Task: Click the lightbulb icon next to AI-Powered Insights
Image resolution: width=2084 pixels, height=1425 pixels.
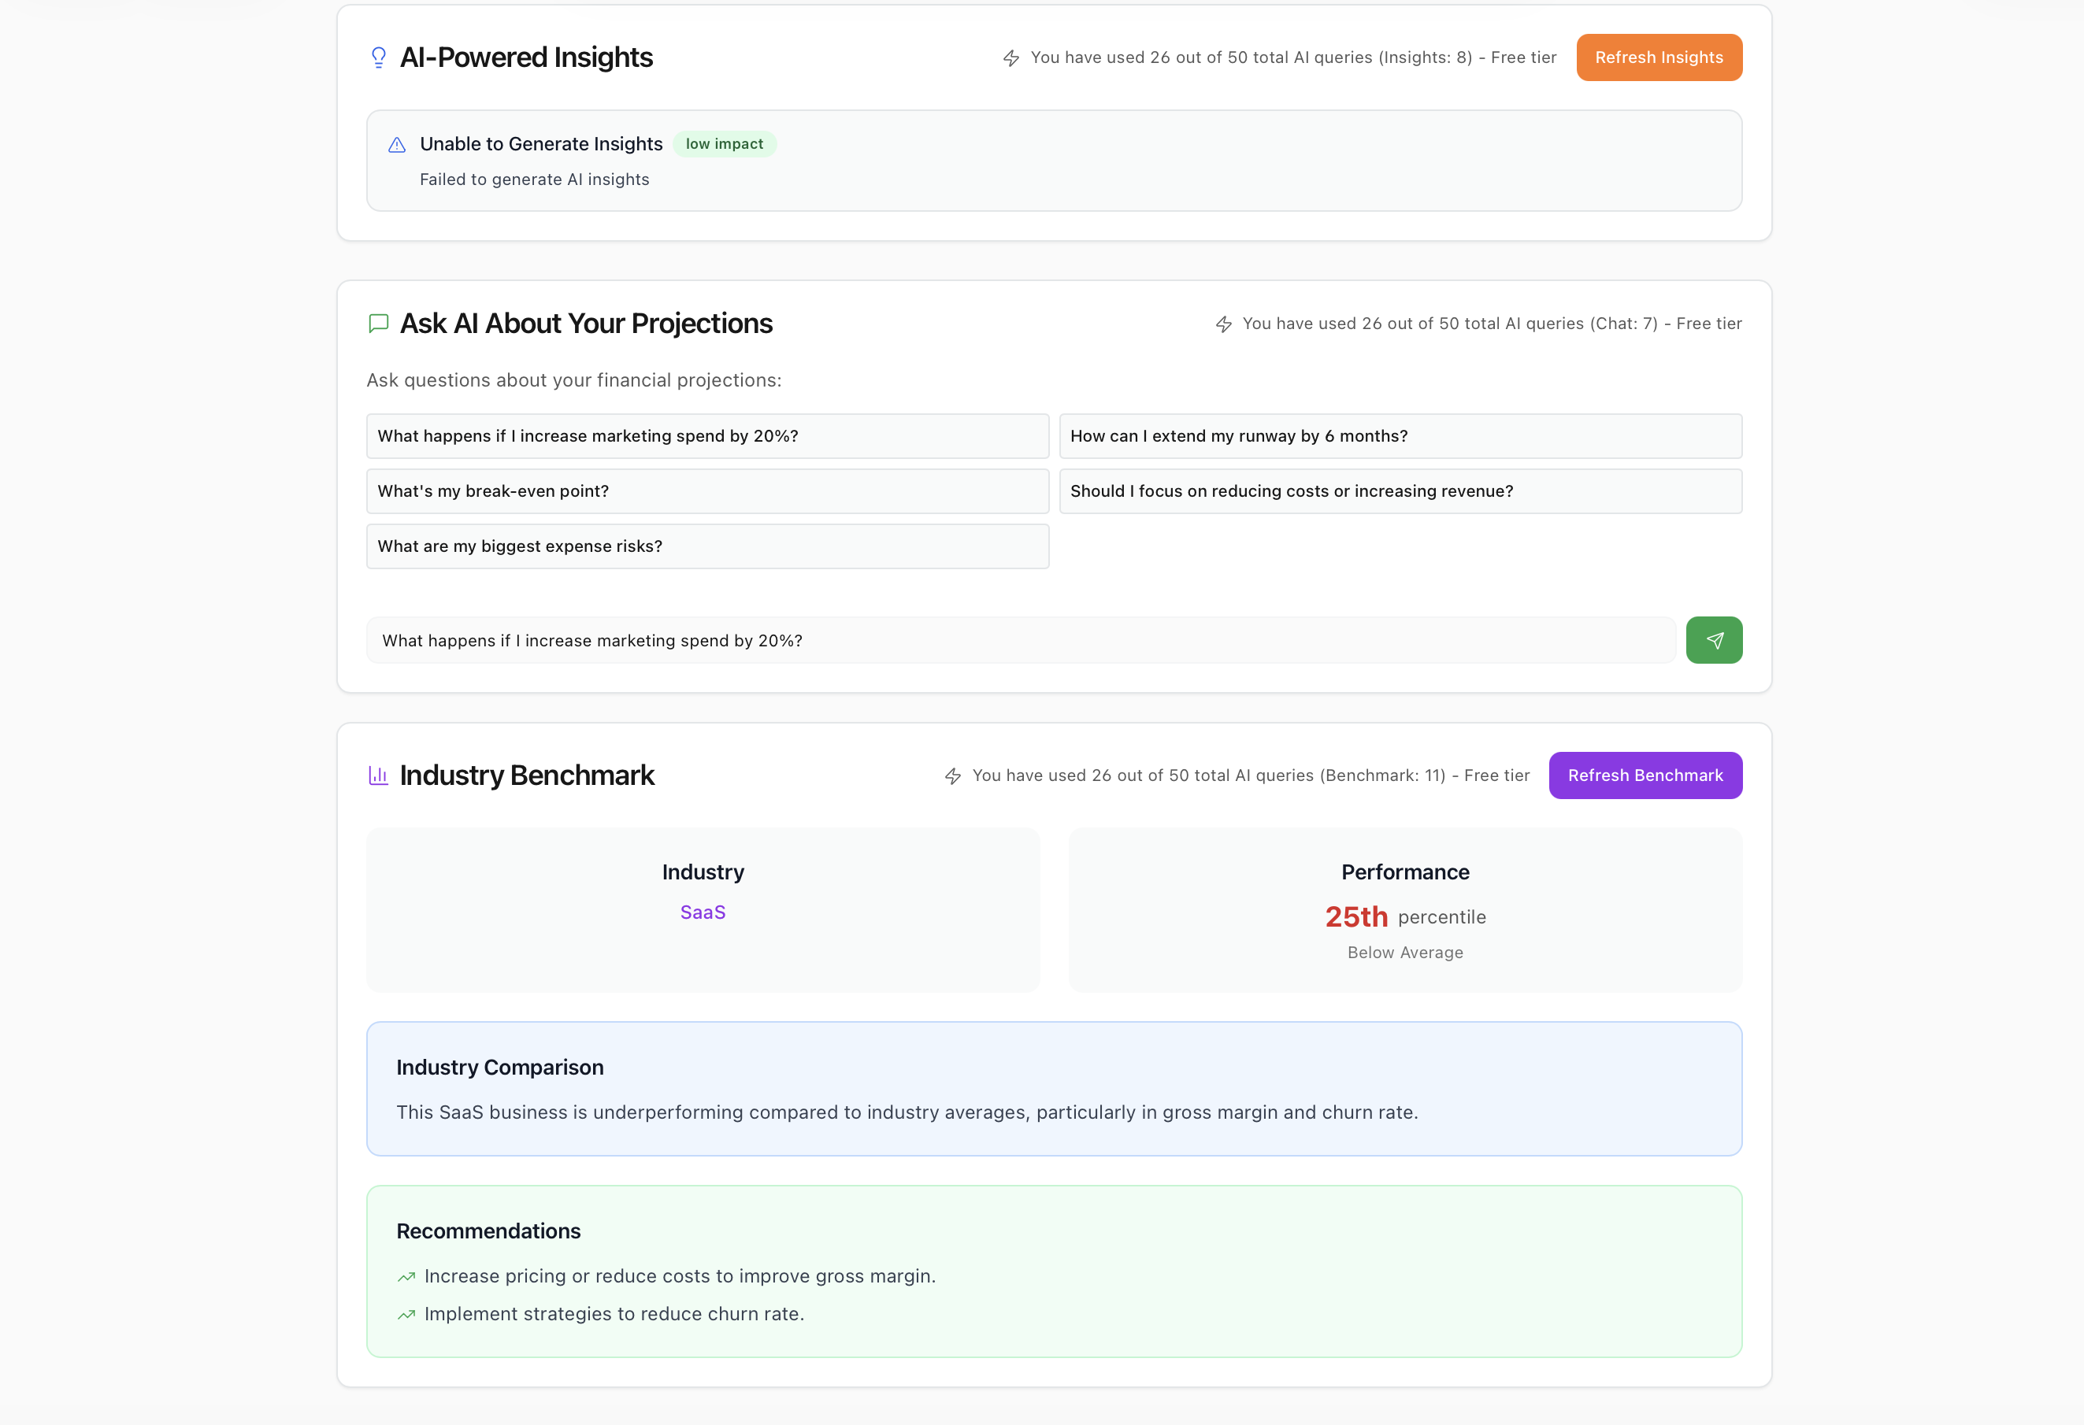Action: click(x=378, y=56)
